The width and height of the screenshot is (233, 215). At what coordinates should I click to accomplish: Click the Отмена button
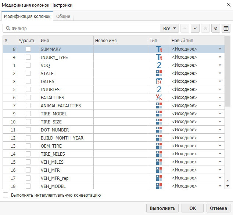tap(218, 208)
